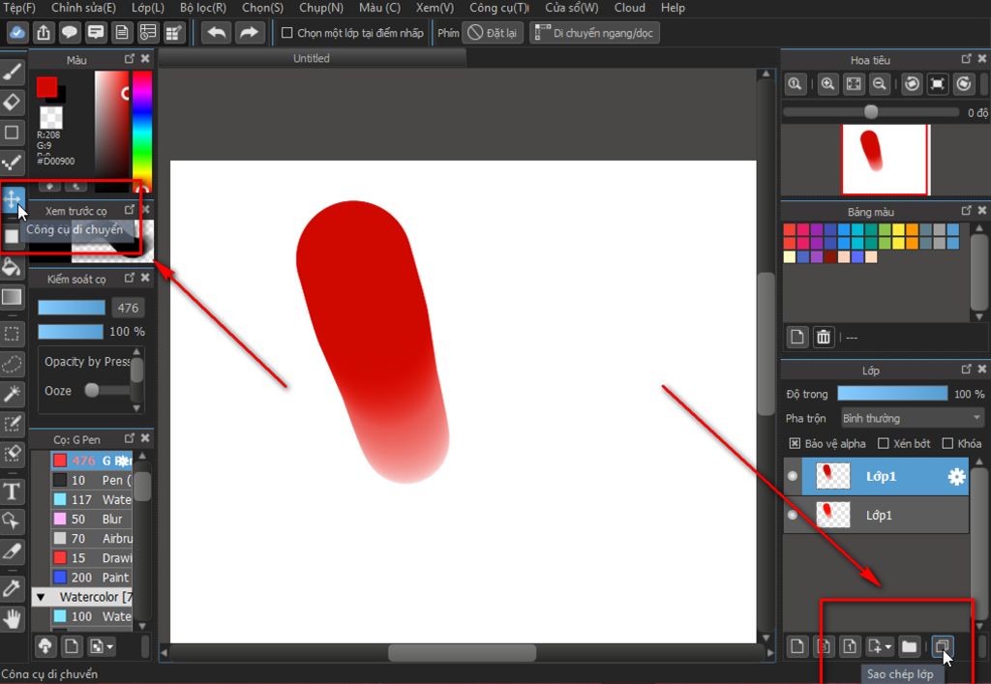Open add-brush dropdown in brush panel
This screenshot has height=684, width=991.
110,646
